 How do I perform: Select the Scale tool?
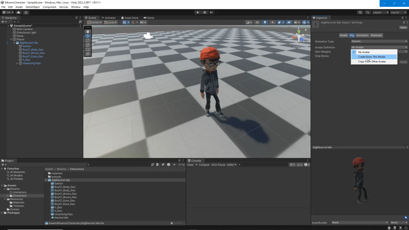point(87,45)
